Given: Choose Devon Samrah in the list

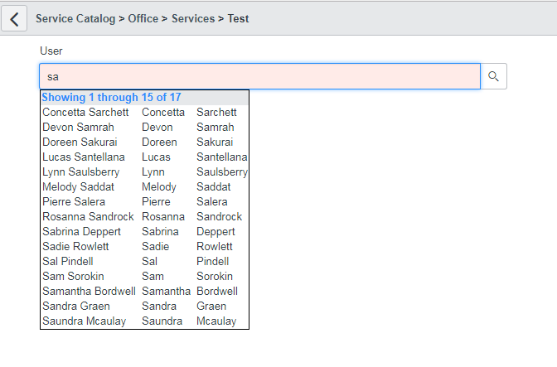Looking at the screenshot, I should coord(78,128).
